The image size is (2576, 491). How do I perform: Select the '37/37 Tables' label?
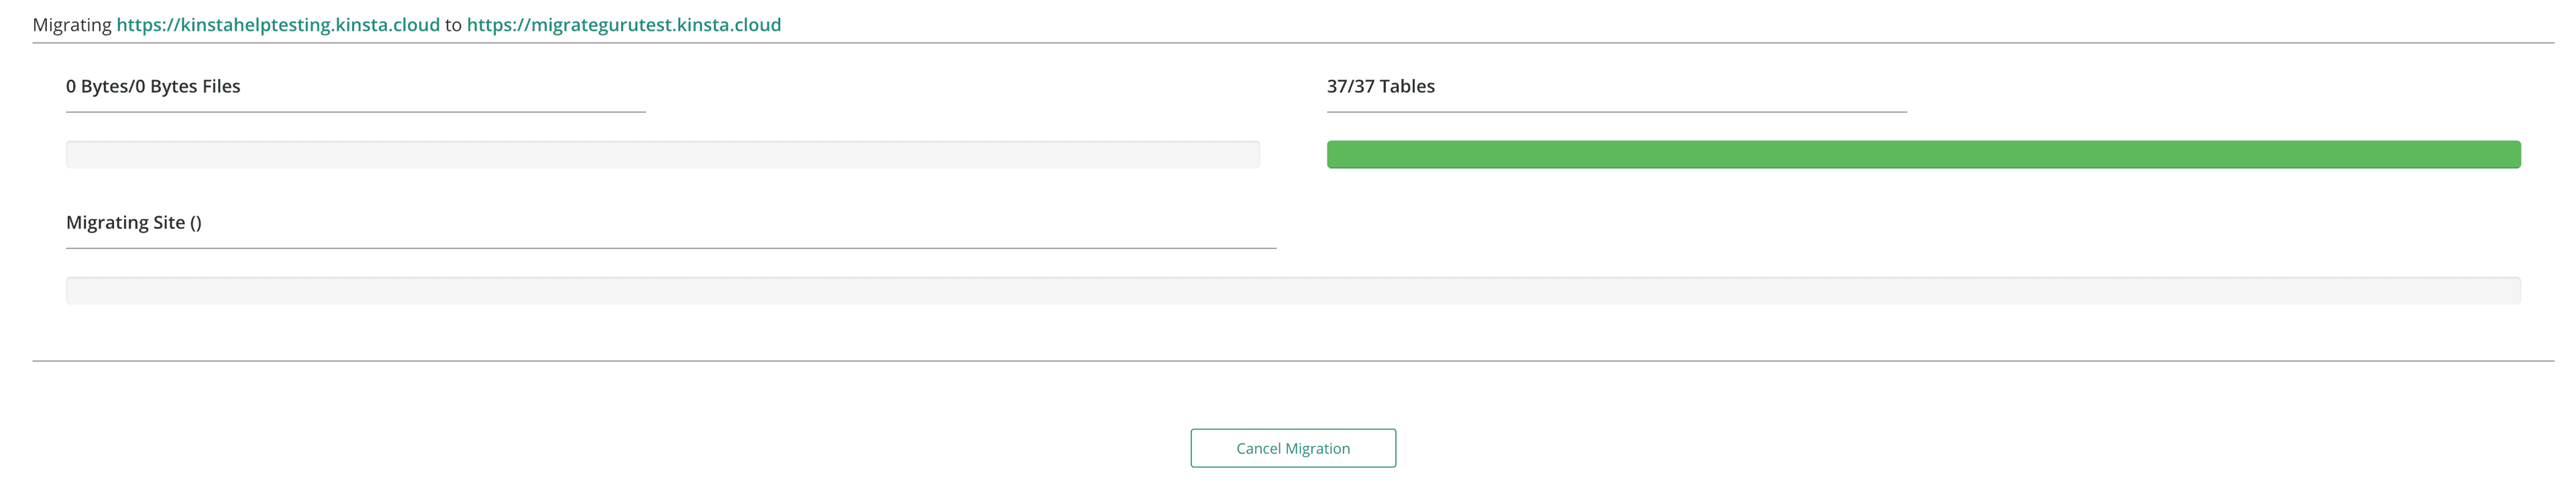pyautogui.click(x=1380, y=87)
